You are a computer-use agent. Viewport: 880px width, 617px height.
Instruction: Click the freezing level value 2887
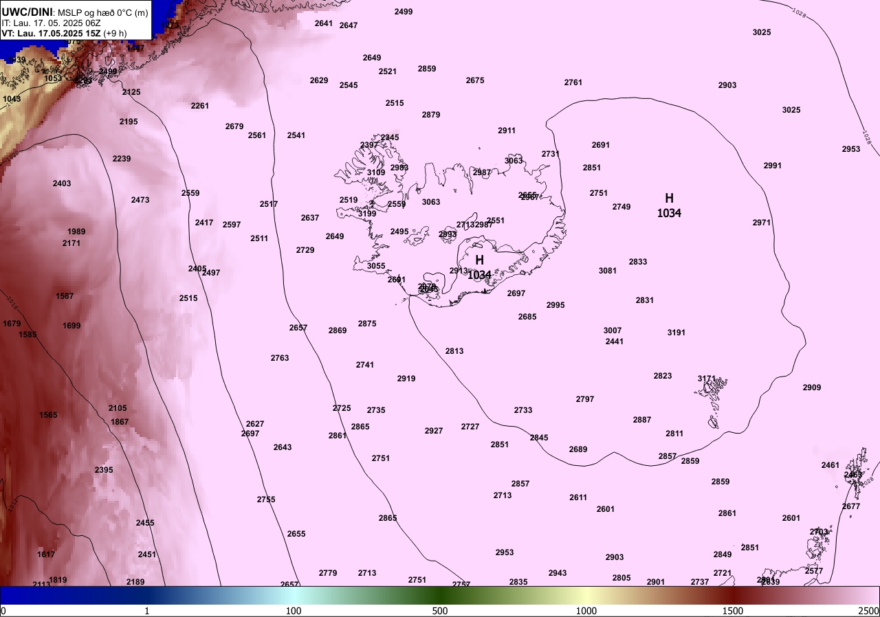coord(642,420)
